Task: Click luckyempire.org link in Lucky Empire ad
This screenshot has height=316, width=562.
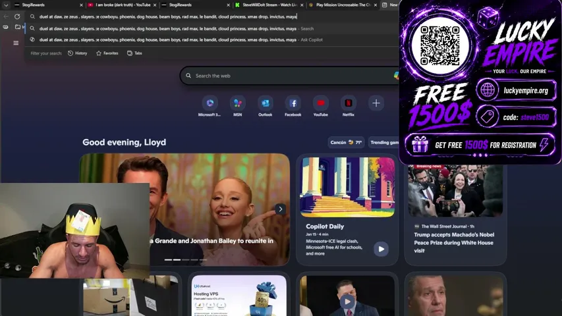Action: pyautogui.click(x=526, y=91)
